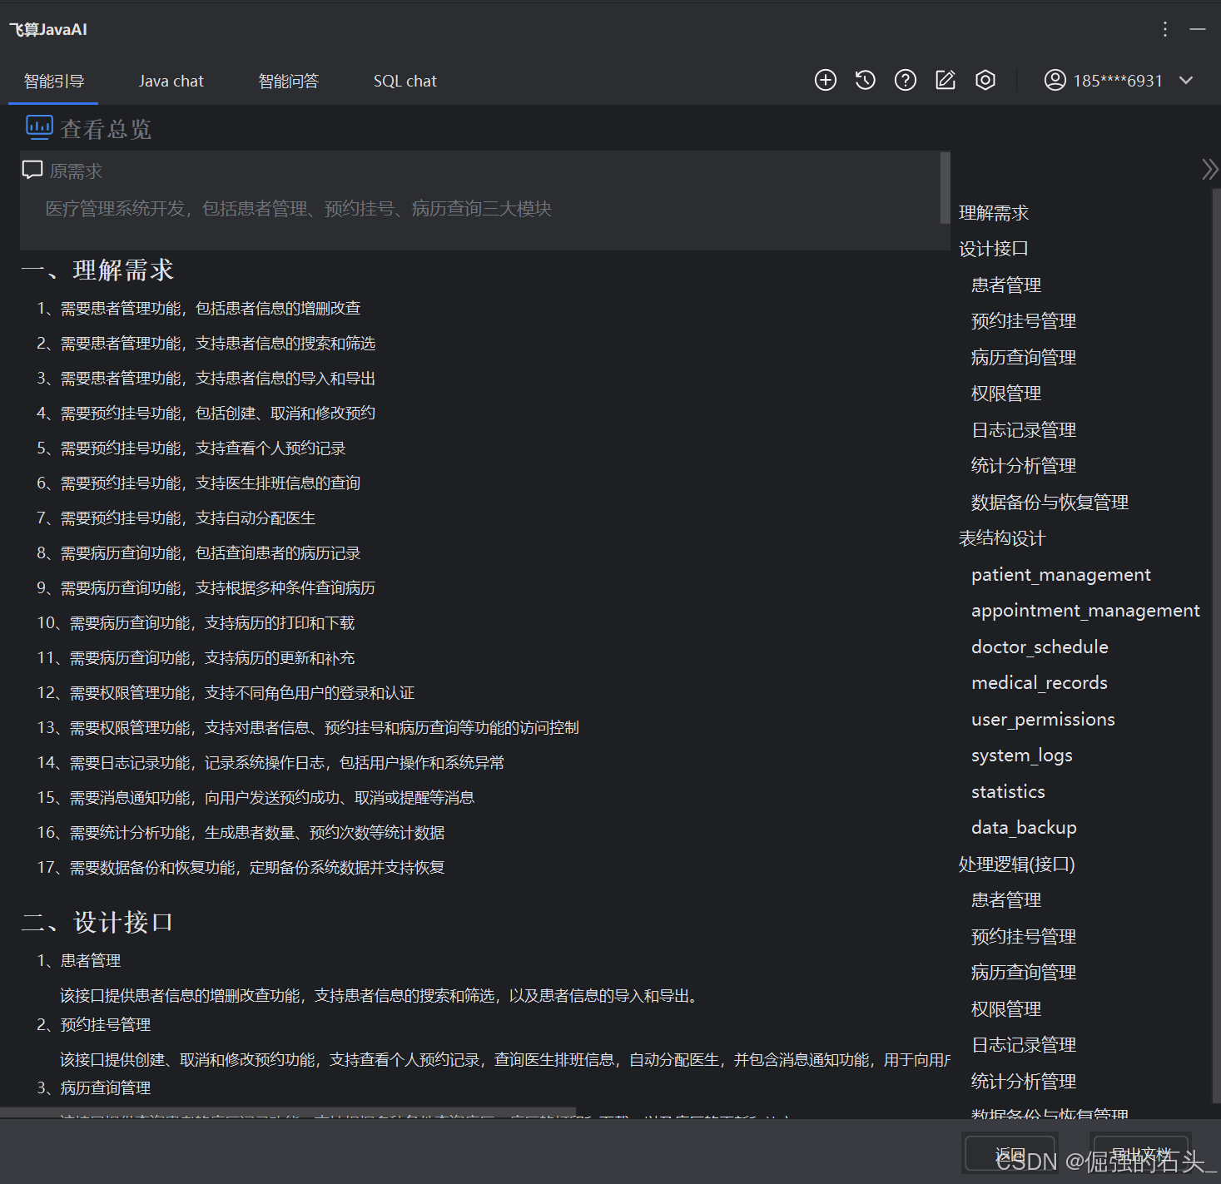Select 患者管理 under 设计接口 in the outline

coord(1006,285)
